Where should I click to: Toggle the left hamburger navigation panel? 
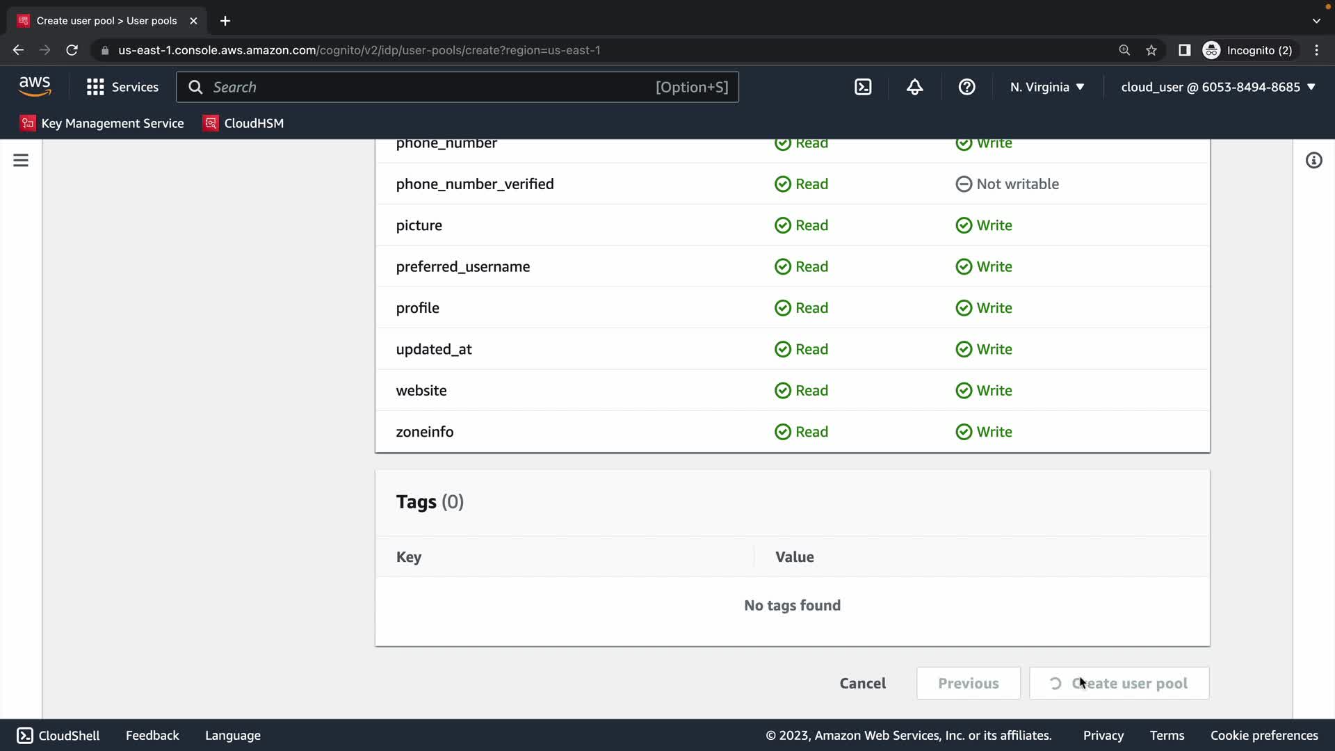tap(21, 161)
